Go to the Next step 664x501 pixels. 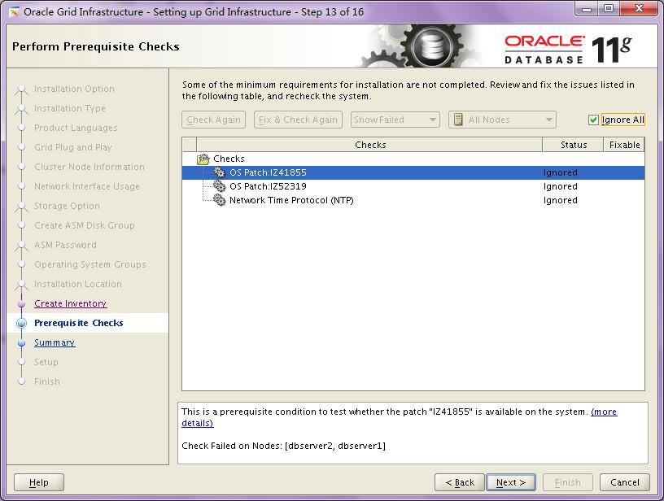(511, 482)
